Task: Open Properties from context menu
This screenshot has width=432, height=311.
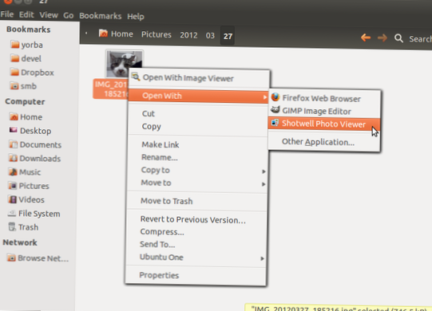Action: pos(196,275)
